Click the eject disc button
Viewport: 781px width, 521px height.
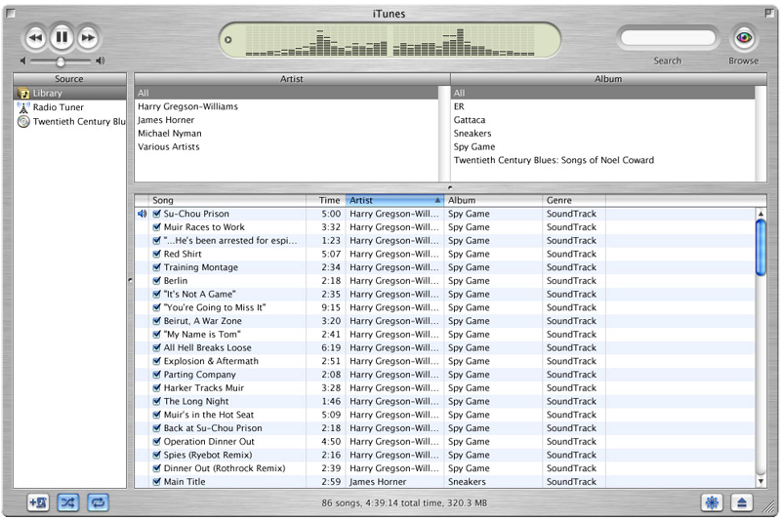[742, 502]
